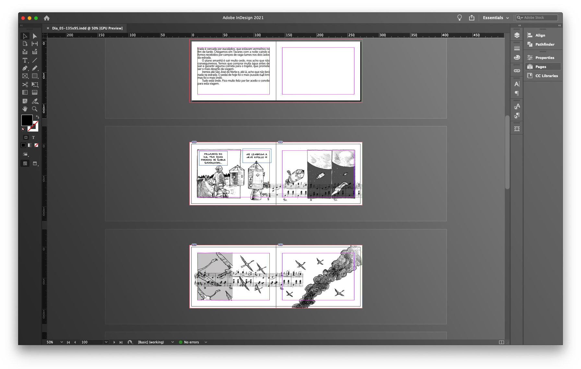Click the Share document icon

(x=472, y=18)
